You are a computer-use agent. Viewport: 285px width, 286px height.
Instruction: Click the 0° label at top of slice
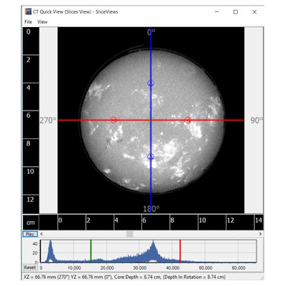click(x=151, y=32)
